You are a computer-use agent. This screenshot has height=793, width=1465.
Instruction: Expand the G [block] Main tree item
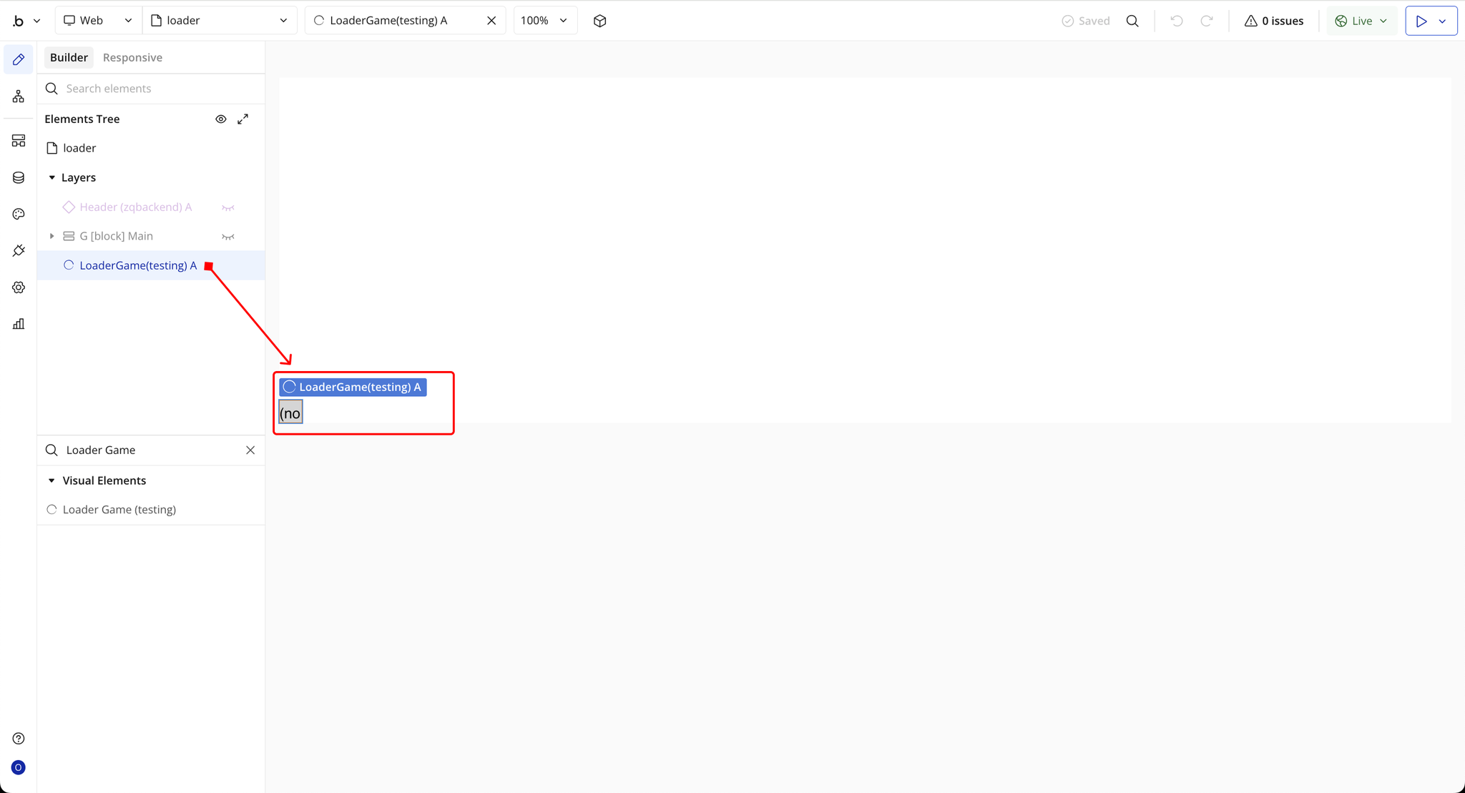(52, 236)
